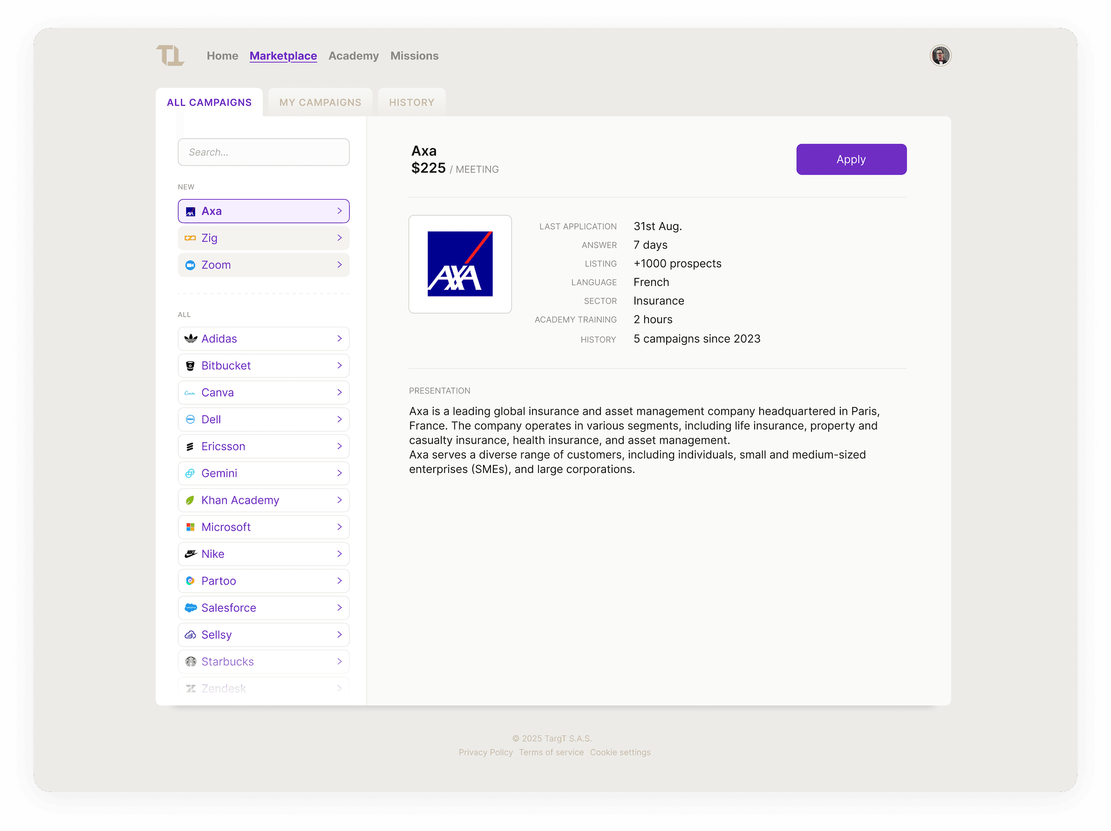This screenshot has height=831, width=1111.
Task: Click the Starbucks logo icon
Action: pos(191,662)
